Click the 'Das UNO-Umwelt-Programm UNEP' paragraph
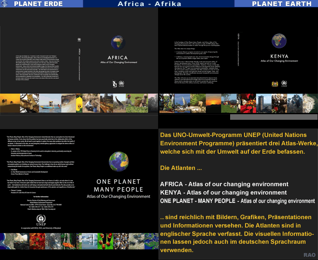318x260 pixels. coord(238,143)
